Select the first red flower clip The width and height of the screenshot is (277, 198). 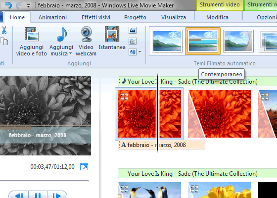coord(149,114)
